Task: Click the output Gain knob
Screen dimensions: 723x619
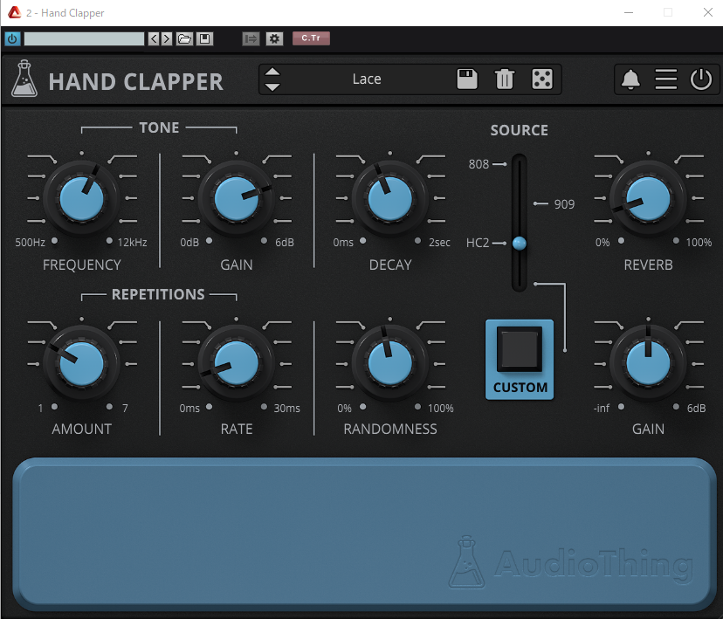Action: 648,364
